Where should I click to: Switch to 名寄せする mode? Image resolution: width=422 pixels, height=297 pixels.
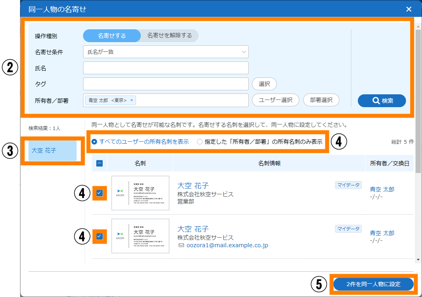[x=112, y=36]
